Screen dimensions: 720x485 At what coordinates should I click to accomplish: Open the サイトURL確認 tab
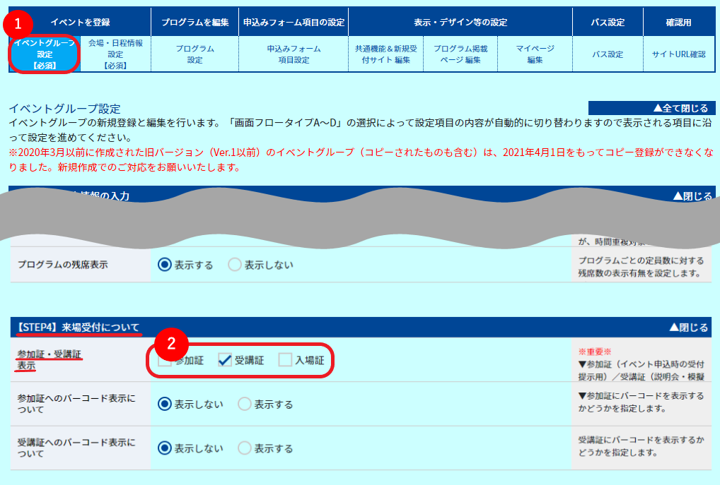(679, 54)
